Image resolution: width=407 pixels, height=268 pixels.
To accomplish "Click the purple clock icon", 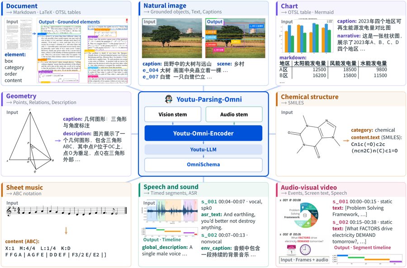I will [305, 249].
